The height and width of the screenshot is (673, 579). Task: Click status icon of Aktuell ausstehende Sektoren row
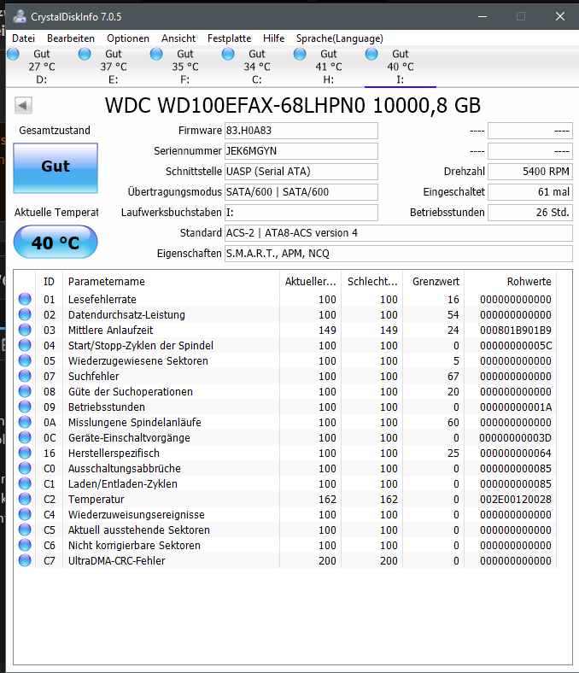pyautogui.click(x=25, y=530)
